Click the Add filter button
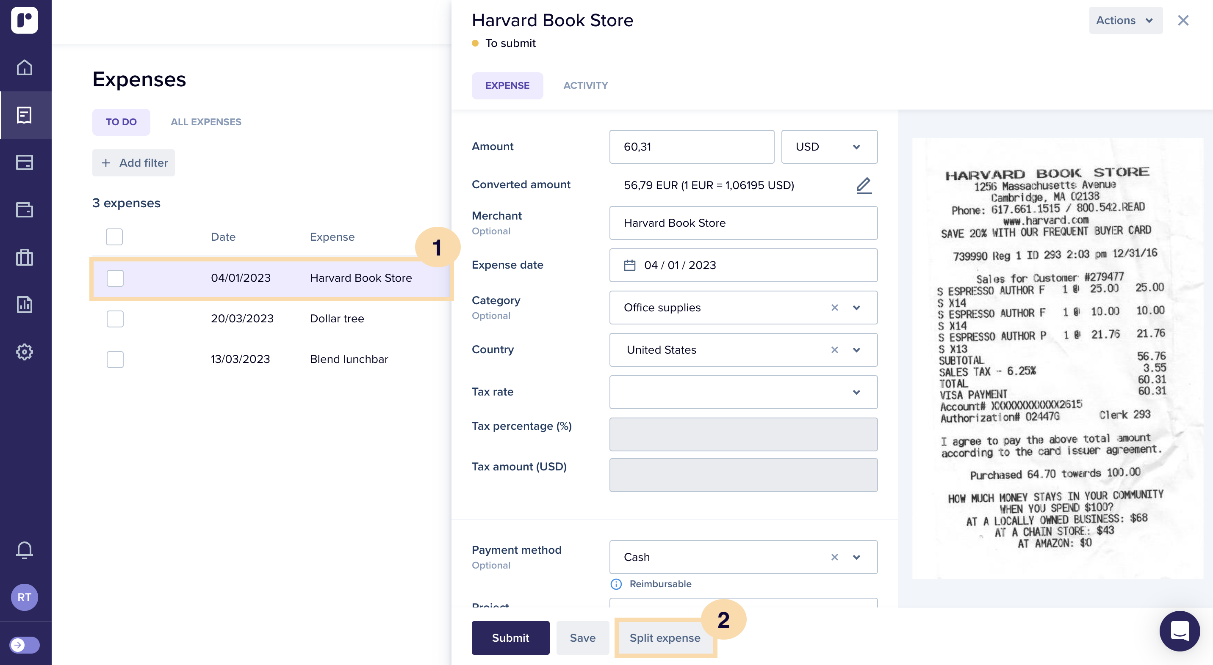The width and height of the screenshot is (1213, 665). coord(134,163)
